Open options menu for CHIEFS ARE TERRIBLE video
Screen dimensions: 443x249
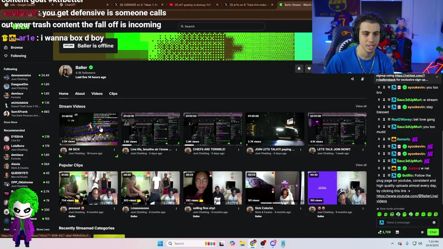pos(238,150)
